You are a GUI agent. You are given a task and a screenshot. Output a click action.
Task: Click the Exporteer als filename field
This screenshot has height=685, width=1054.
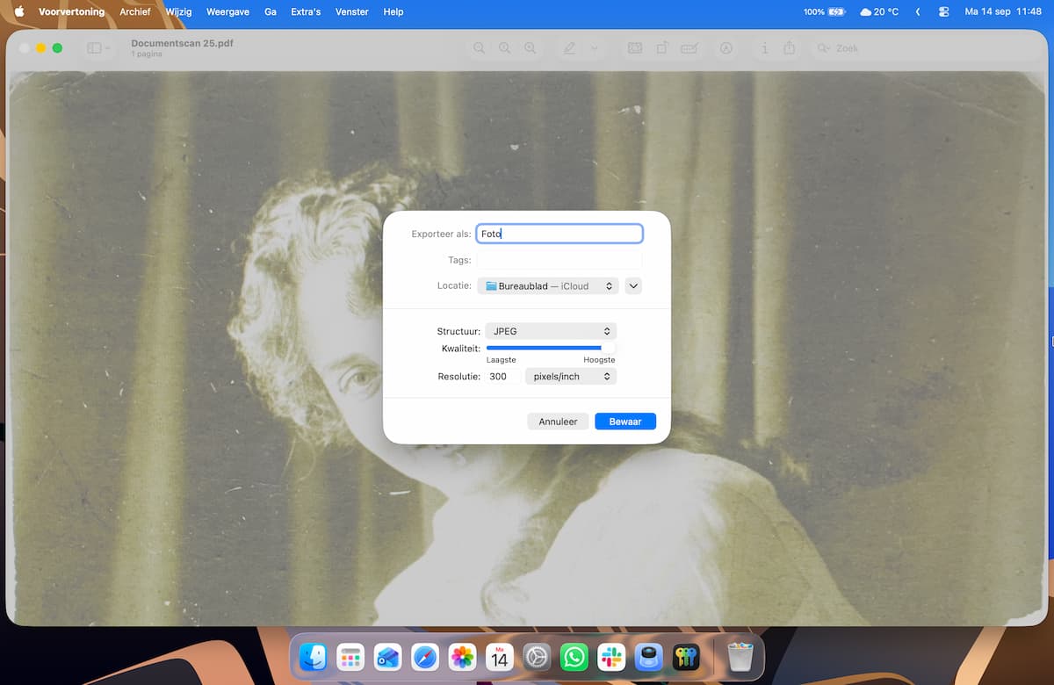(x=559, y=234)
